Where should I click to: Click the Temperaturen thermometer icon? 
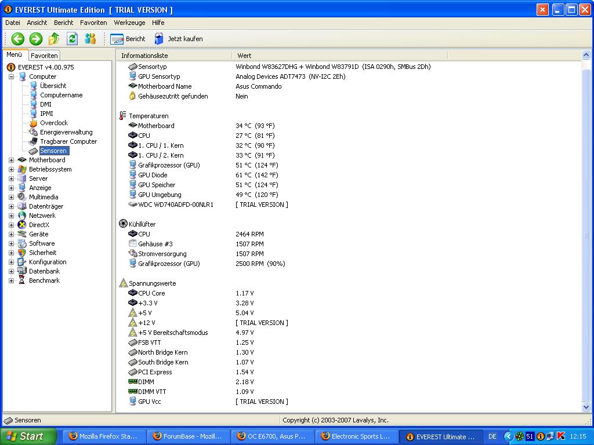123,116
